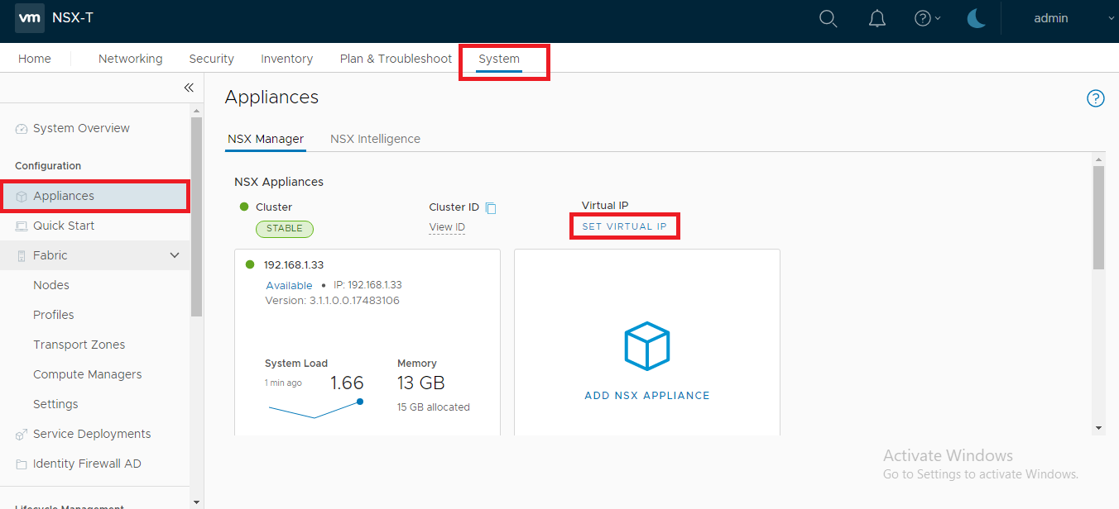The width and height of the screenshot is (1119, 509).
Task: Click the sidebar scroll down arrow
Action: coord(197,501)
